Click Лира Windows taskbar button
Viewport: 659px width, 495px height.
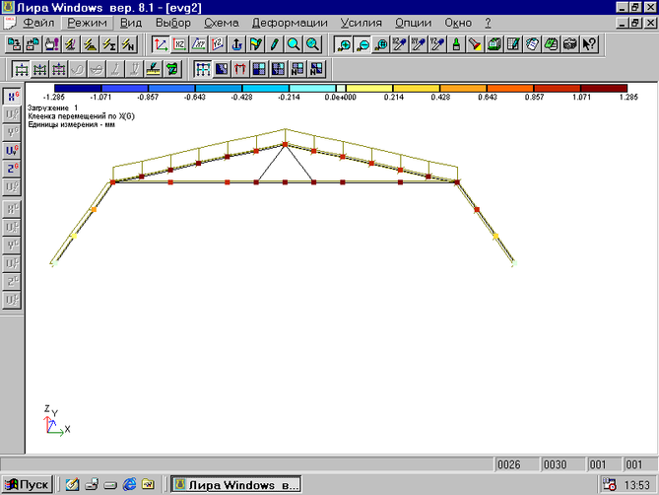coord(236,485)
